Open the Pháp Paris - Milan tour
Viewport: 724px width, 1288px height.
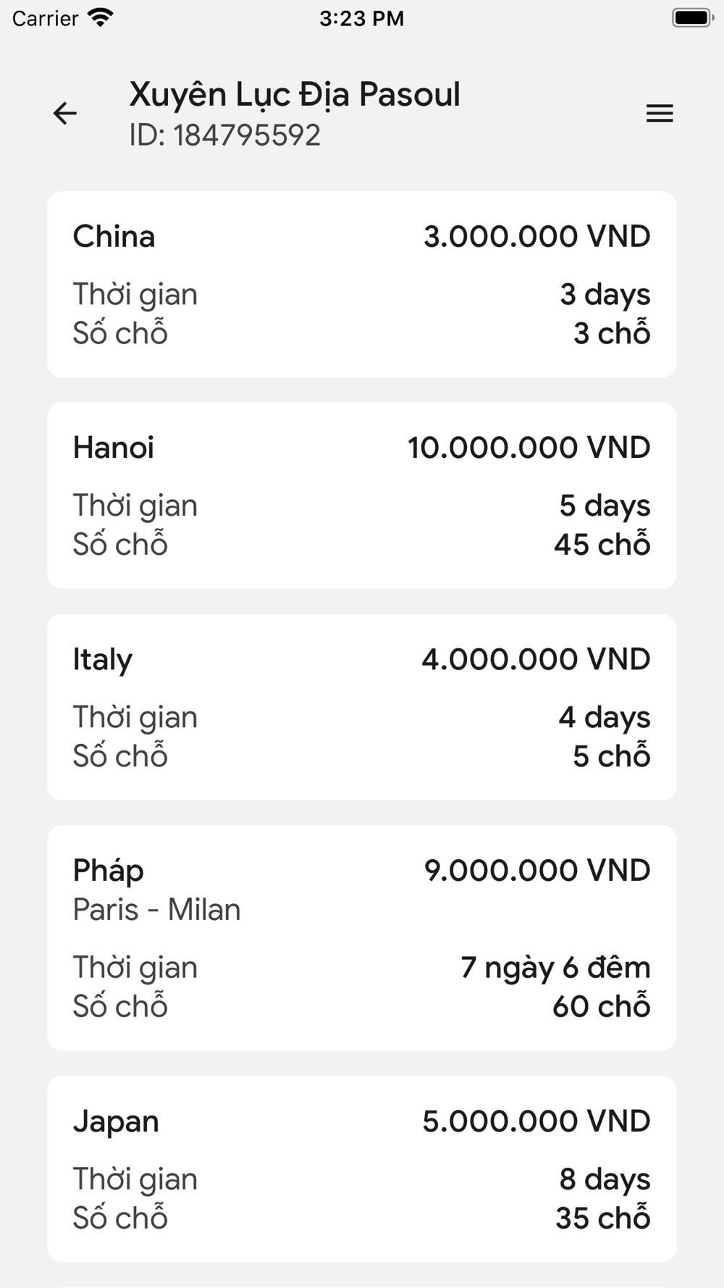coord(362,938)
